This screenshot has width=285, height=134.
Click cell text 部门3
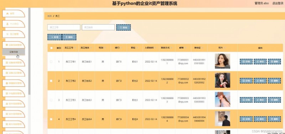click(x=119, y=100)
